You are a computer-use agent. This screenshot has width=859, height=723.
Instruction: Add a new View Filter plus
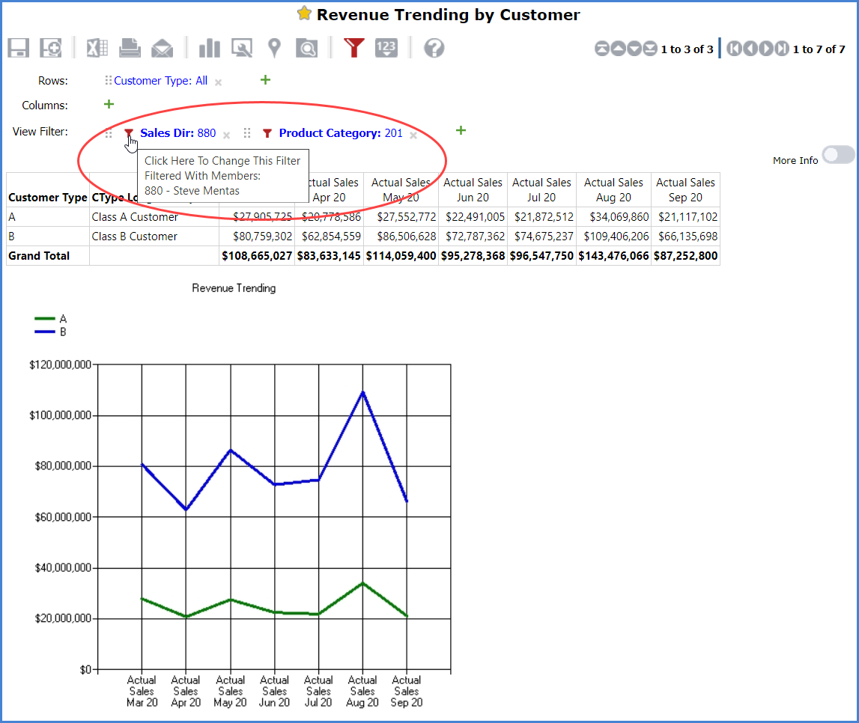coord(461,130)
